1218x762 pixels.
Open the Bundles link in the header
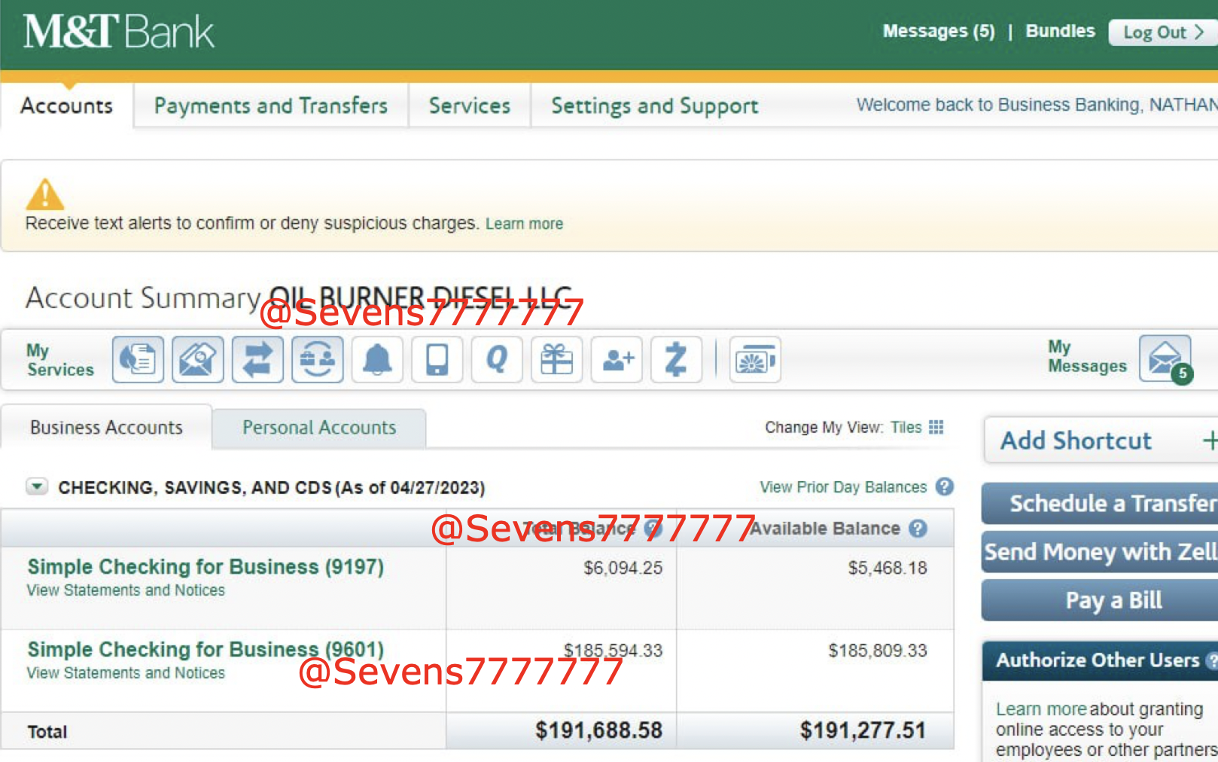[1060, 31]
